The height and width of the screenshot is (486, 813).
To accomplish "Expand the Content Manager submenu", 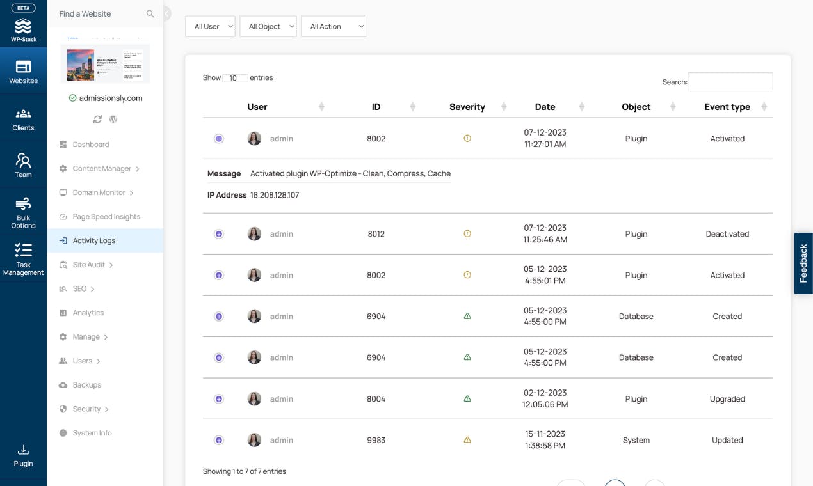I will [x=105, y=169].
